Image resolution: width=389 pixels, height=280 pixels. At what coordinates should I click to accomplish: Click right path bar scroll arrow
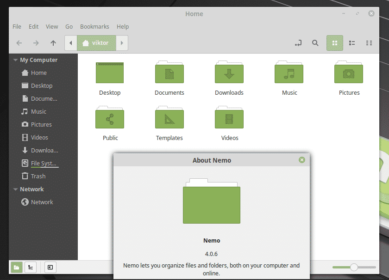[122, 43]
